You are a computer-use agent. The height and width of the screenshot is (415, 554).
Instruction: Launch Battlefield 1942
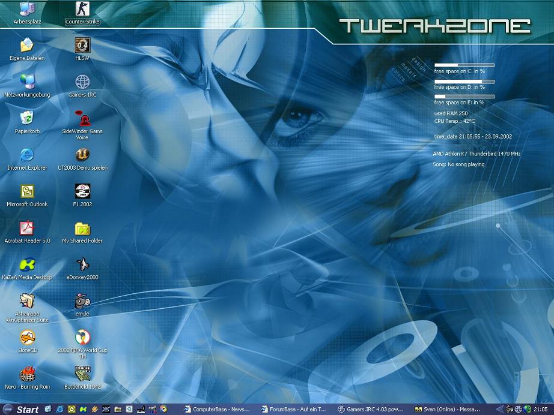coord(82,378)
